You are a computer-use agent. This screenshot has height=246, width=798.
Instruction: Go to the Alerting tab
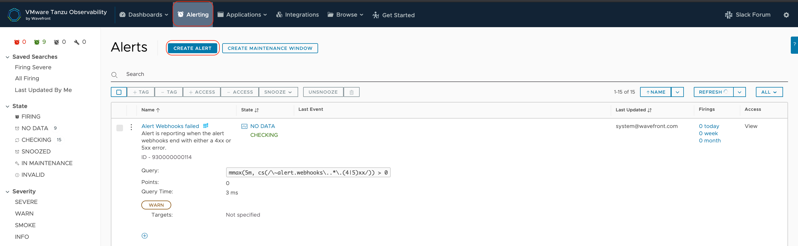(193, 15)
